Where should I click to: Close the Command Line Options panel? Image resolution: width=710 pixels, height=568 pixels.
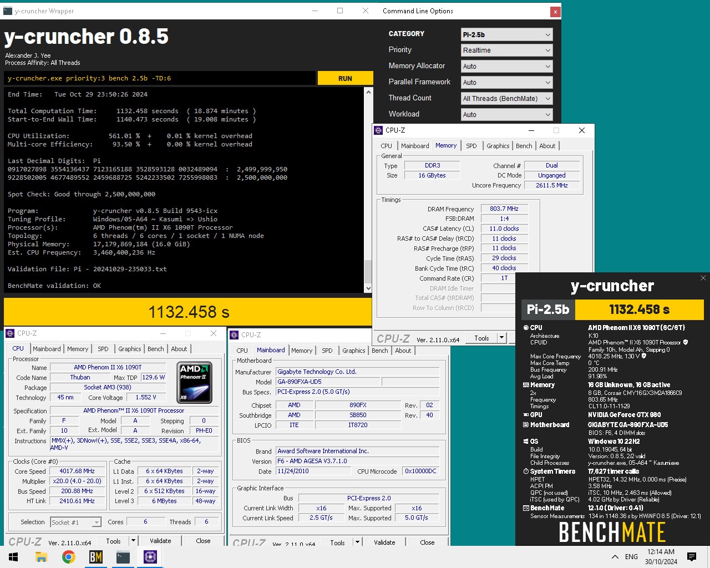555,11
